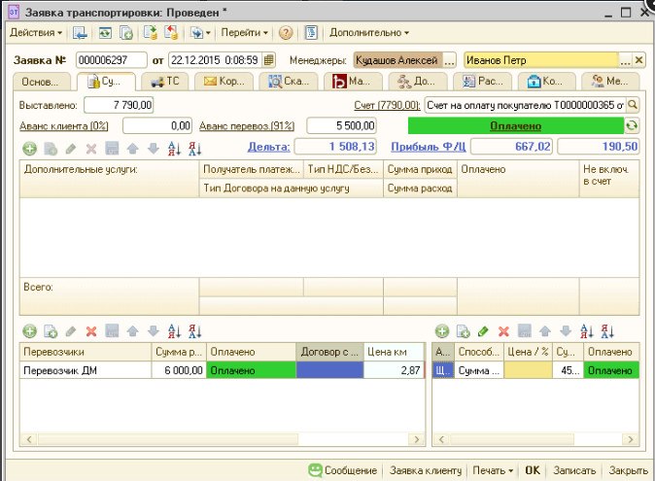Viewport: 655px width, 481px height.
Task: Expand the Дополнительно menu
Action: coord(368,32)
